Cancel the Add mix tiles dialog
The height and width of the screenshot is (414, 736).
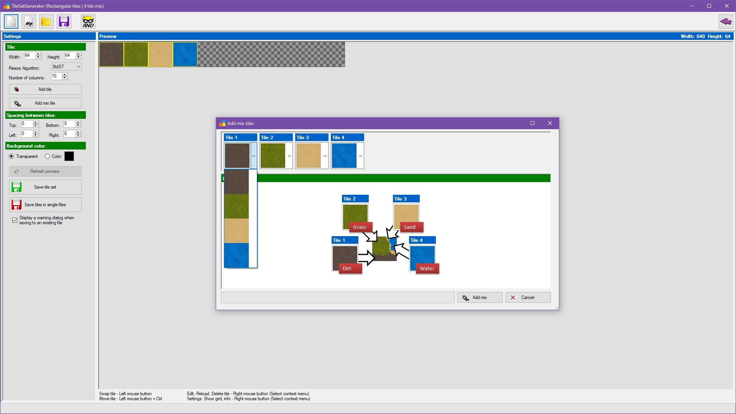click(x=528, y=297)
